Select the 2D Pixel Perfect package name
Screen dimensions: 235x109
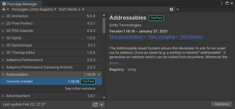(19, 23)
